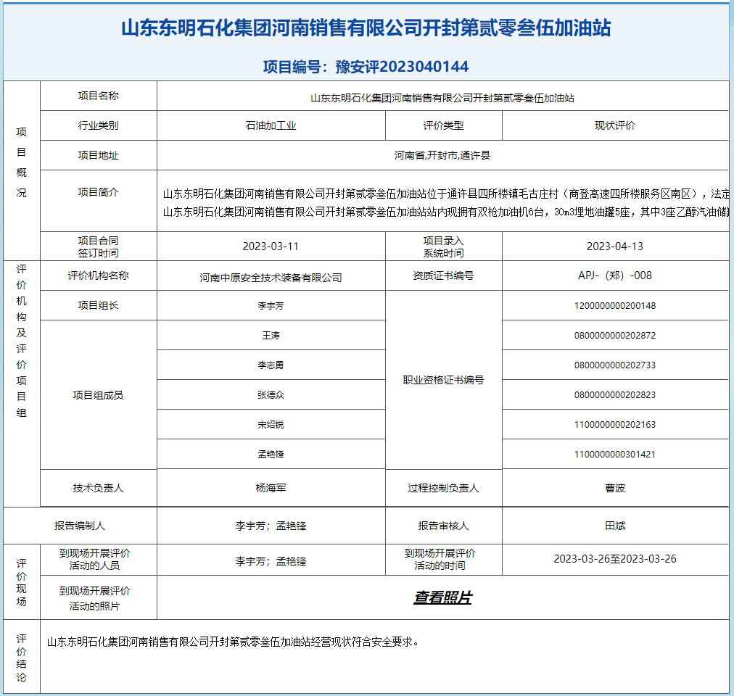The image size is (734, 696).
Task: Select project name value in 项目名称 row
Action: coord(442,98)
